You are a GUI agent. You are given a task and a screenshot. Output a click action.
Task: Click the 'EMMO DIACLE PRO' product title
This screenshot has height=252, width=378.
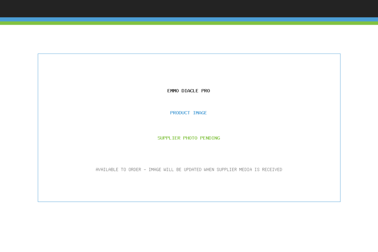pos(189,91)
